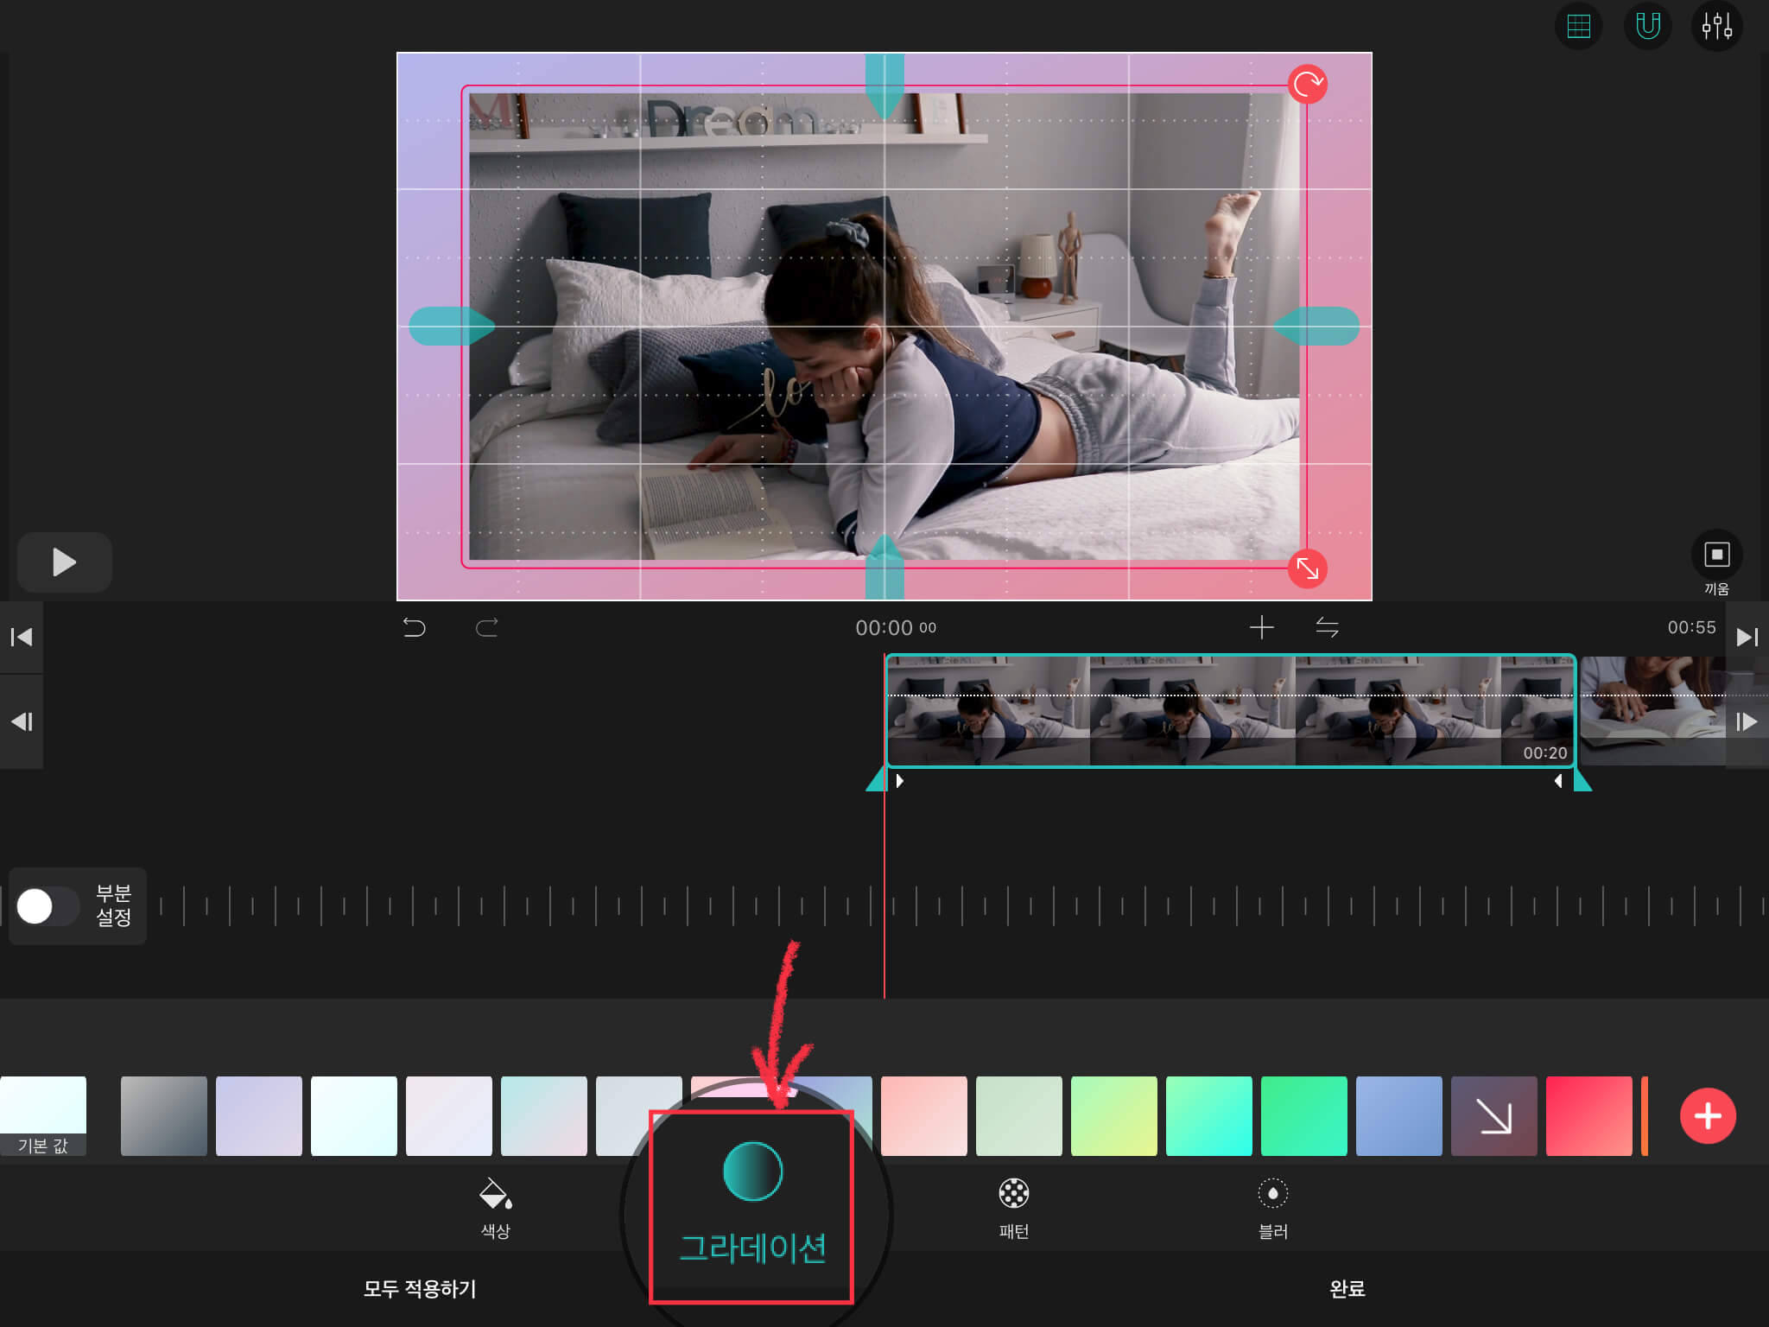Switch to the 패턴 pattern tab

point(1013,1208)
